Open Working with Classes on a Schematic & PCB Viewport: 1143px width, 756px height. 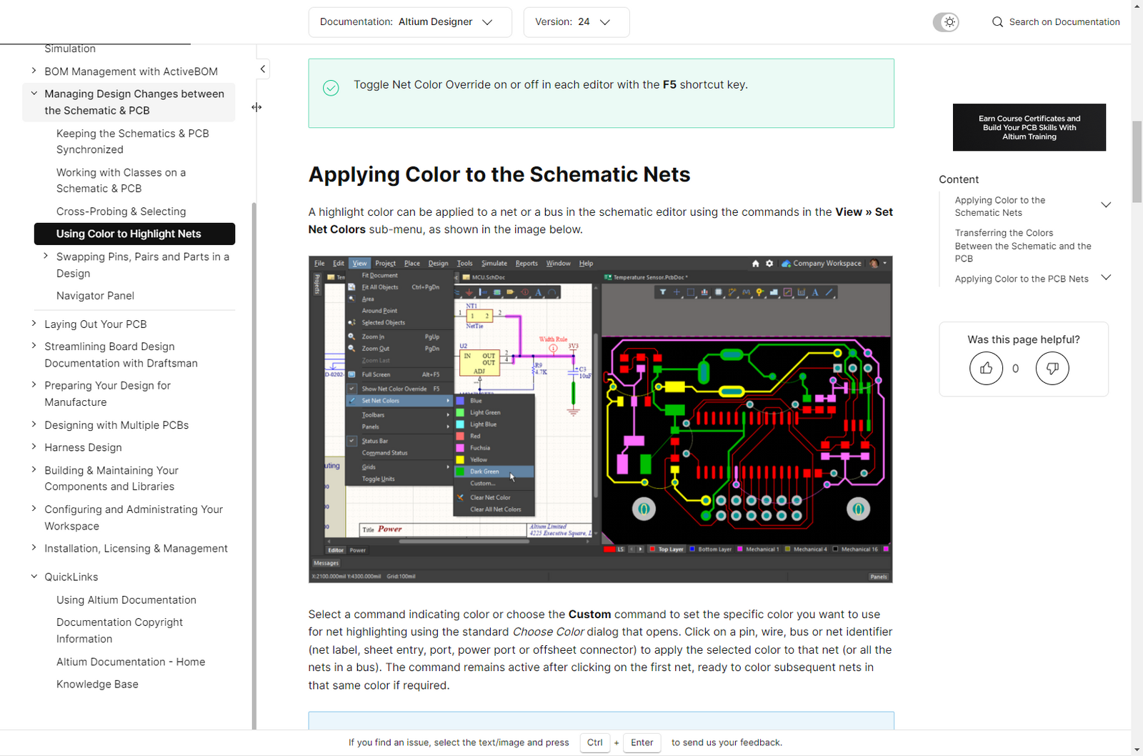click(121, 181)
